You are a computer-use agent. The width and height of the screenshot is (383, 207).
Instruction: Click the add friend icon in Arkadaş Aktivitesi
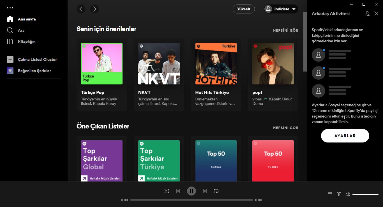click(367, 13)
